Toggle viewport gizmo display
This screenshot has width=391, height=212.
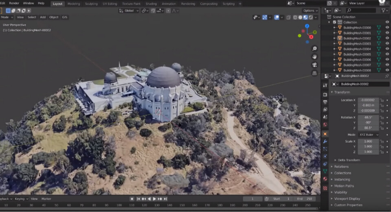click(x=265, y=18)
